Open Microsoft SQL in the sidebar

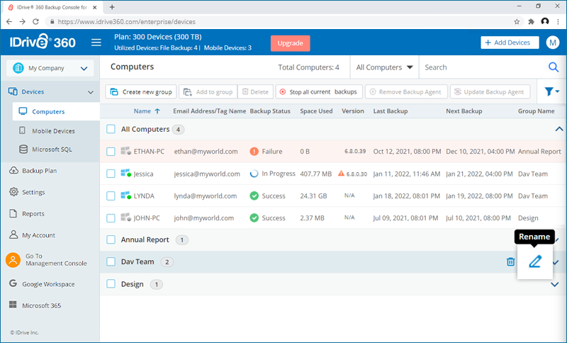[x=52, y=150]
